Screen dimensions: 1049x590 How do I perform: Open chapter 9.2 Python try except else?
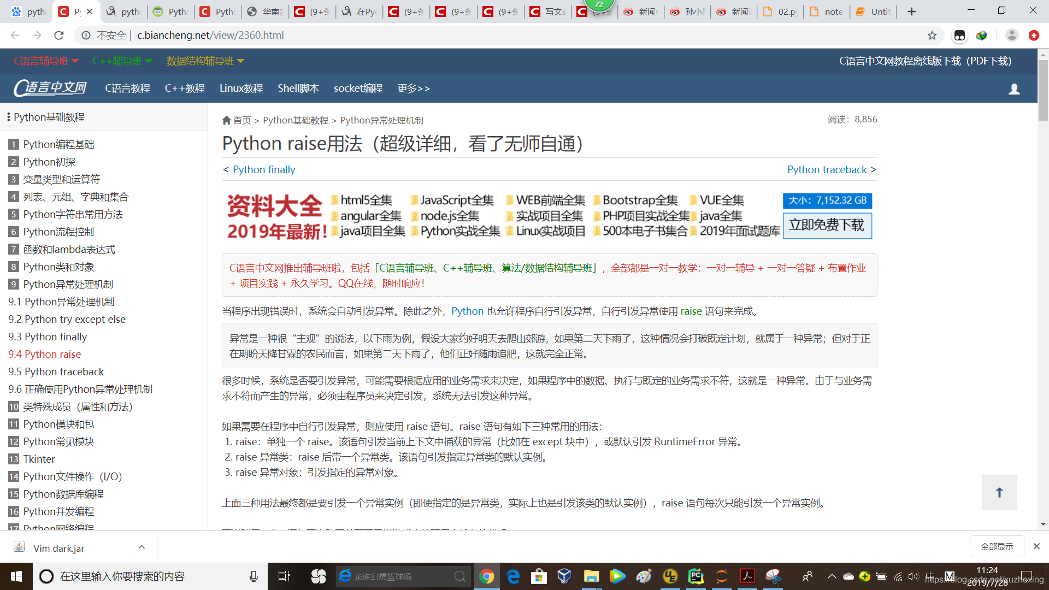(x=67, y=319)
